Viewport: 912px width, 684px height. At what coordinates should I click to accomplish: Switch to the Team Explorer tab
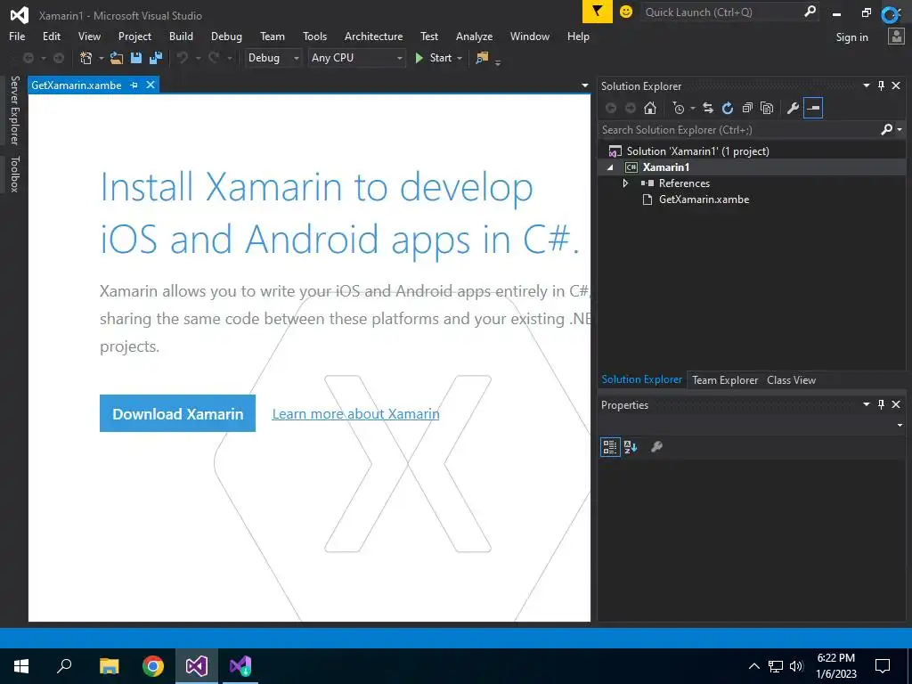(x=725, y=379)
